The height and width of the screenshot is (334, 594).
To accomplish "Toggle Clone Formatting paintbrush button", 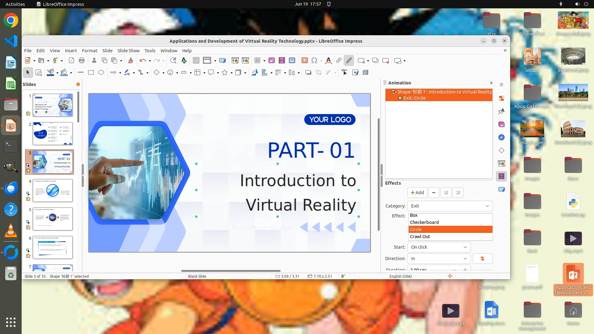I will coord(130,61).
